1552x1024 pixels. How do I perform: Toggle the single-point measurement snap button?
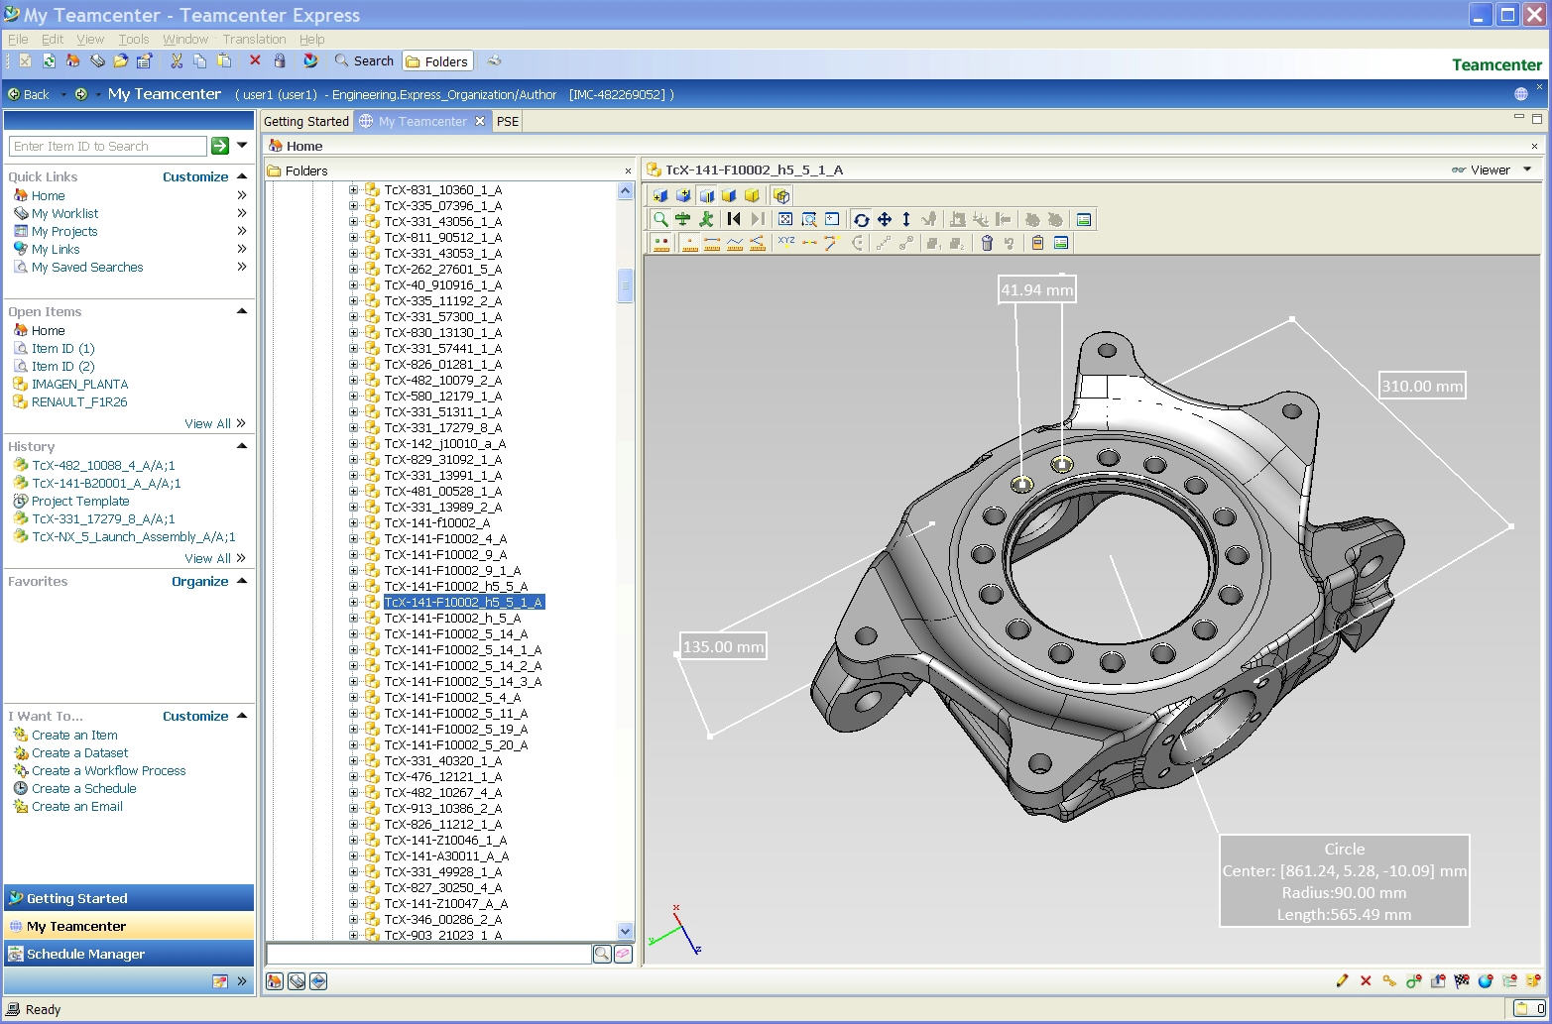(688, 243)
